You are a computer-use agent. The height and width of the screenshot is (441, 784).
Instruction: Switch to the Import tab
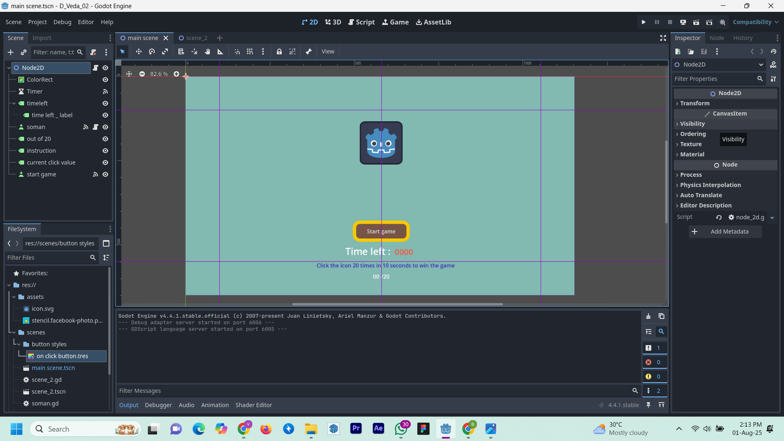(42, 38)
